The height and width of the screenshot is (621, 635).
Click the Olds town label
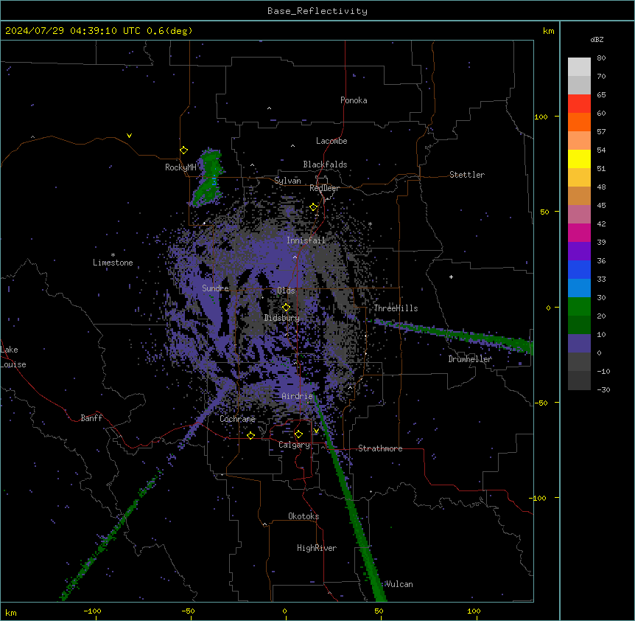coord(286,291)
